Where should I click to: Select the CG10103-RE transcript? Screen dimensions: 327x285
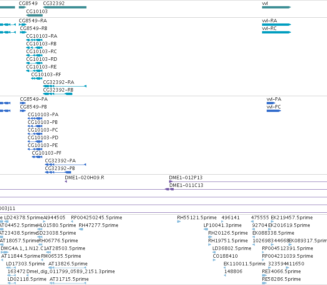coord(41,67)
